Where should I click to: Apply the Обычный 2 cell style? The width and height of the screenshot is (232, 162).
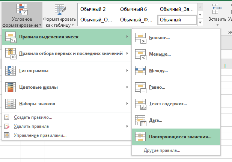pos(93,9)
